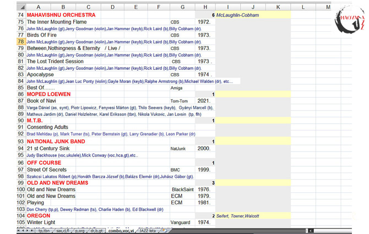
Task: Select the Apocalypse album cell
Action: tap(40, 74)
